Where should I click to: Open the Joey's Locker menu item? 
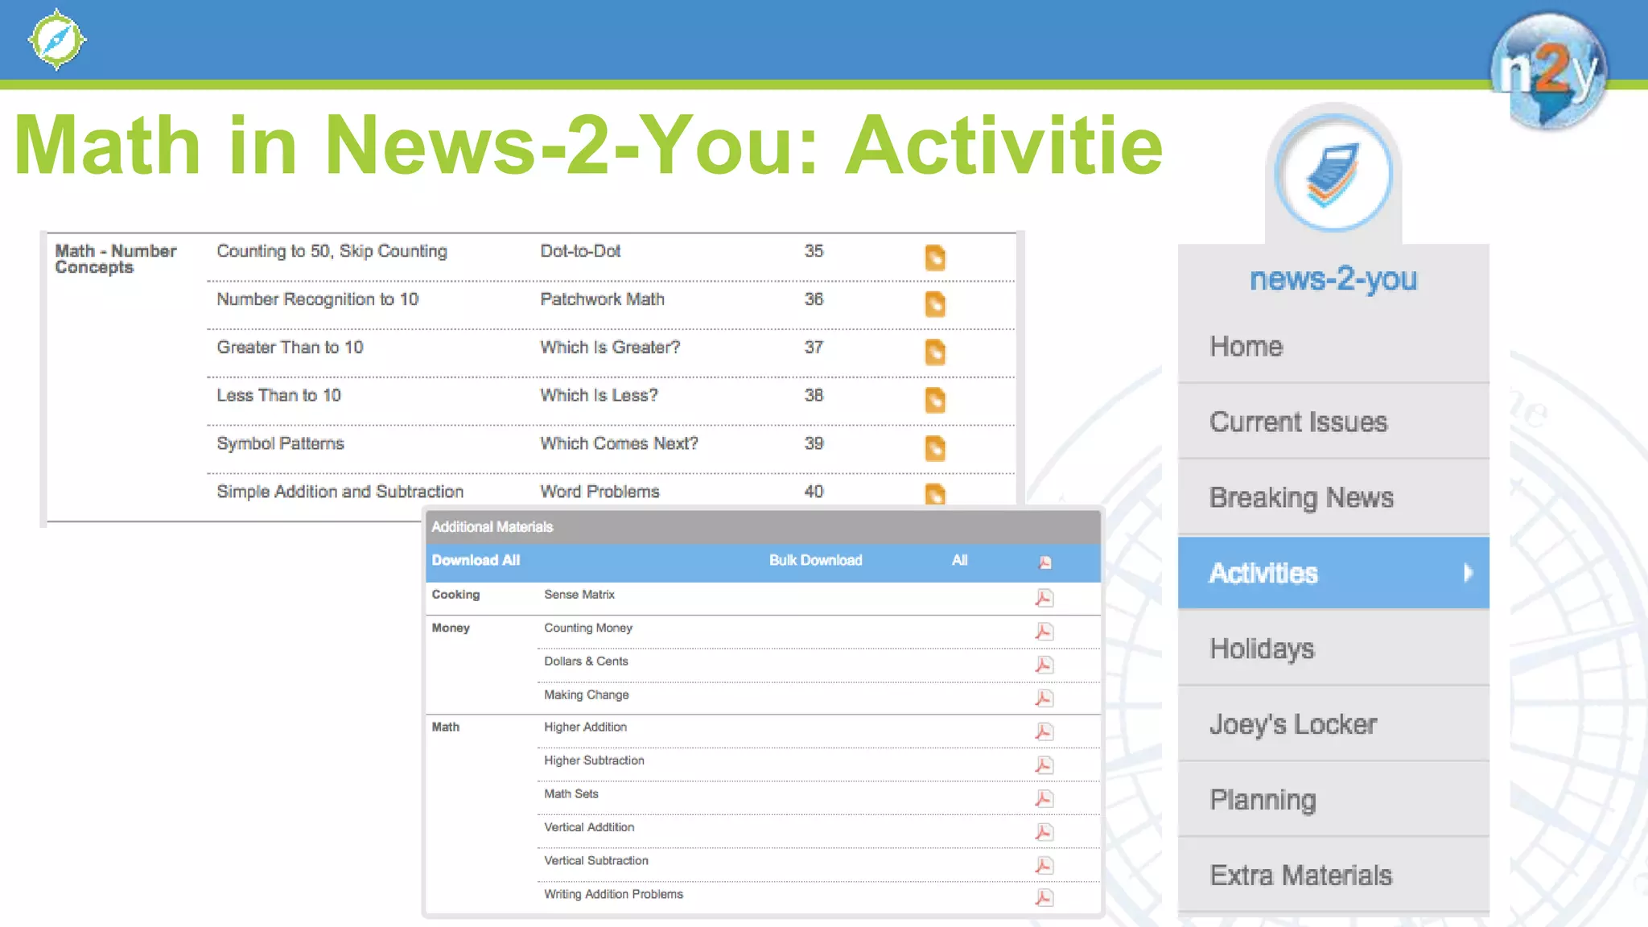point(1333,724)
